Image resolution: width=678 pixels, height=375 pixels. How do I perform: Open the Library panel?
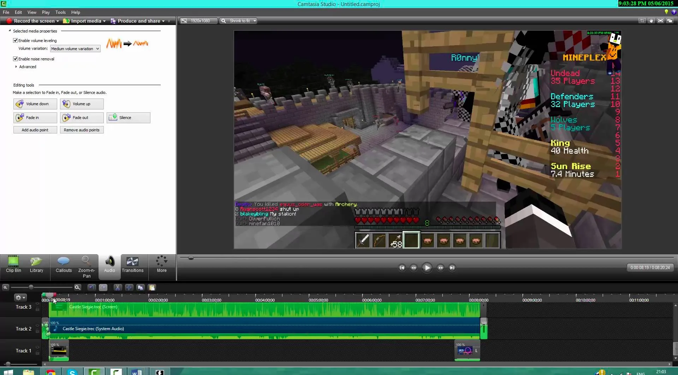(x=36, y=265)
